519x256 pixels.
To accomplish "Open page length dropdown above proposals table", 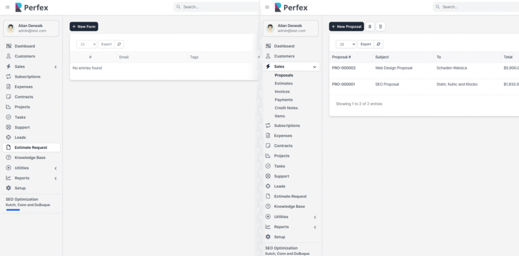I will (346, 44).
